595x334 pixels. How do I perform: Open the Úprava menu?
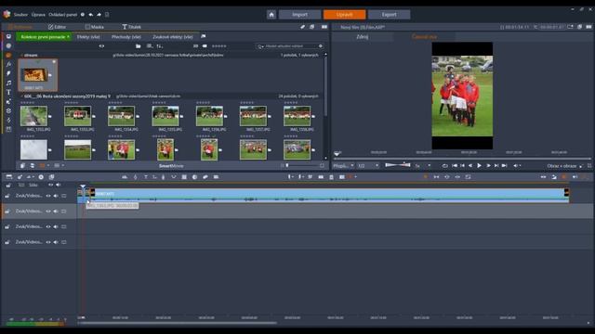tap(38, 15)
